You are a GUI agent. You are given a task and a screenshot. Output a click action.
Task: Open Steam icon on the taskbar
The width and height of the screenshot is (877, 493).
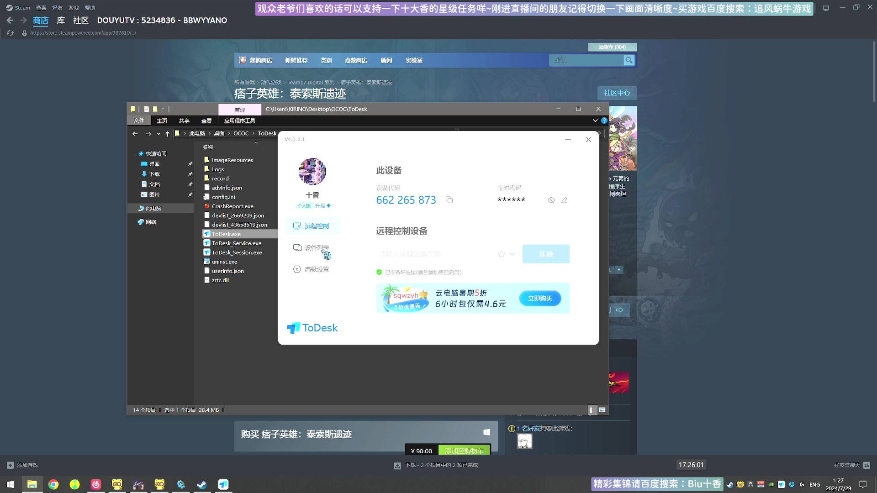coord(202,484)
